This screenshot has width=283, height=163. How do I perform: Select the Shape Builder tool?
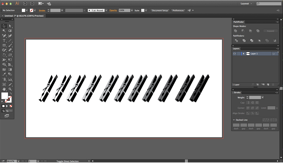pyautogui.click(x=4, y=64)
